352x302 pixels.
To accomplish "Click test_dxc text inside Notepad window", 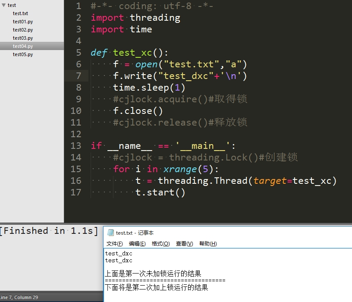I will click(x=118, y=254).
